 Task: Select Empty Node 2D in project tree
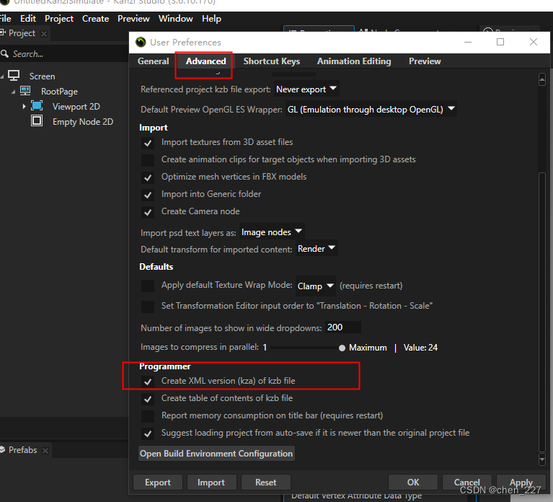(x=83, y=122)
